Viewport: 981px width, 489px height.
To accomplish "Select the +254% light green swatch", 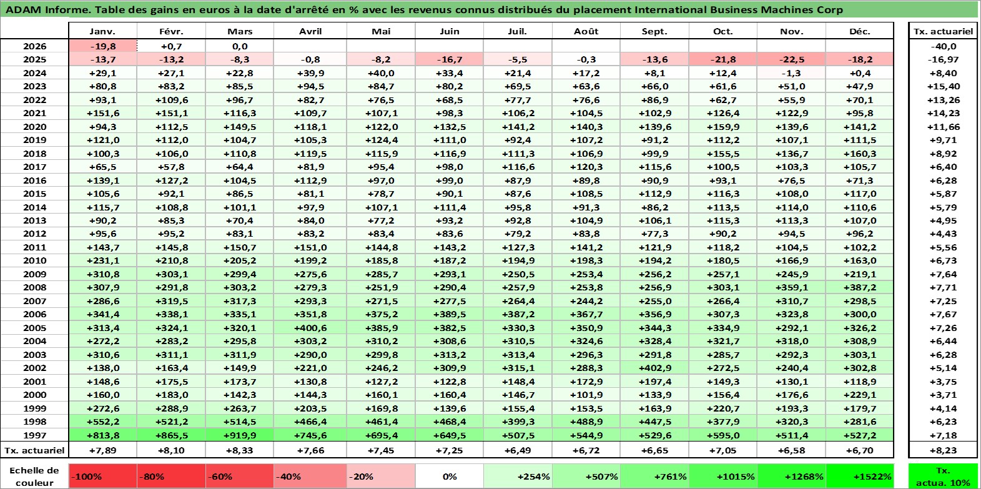I will click(x=517, y=476).
